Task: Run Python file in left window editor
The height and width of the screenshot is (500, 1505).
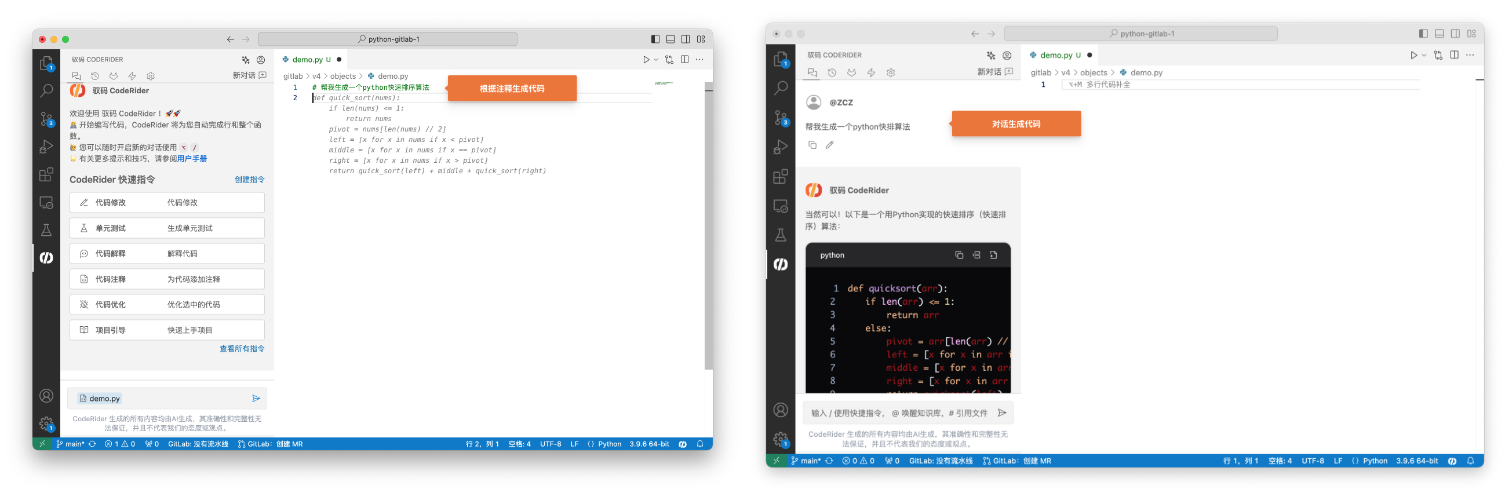Action: (x=646, y=60)
